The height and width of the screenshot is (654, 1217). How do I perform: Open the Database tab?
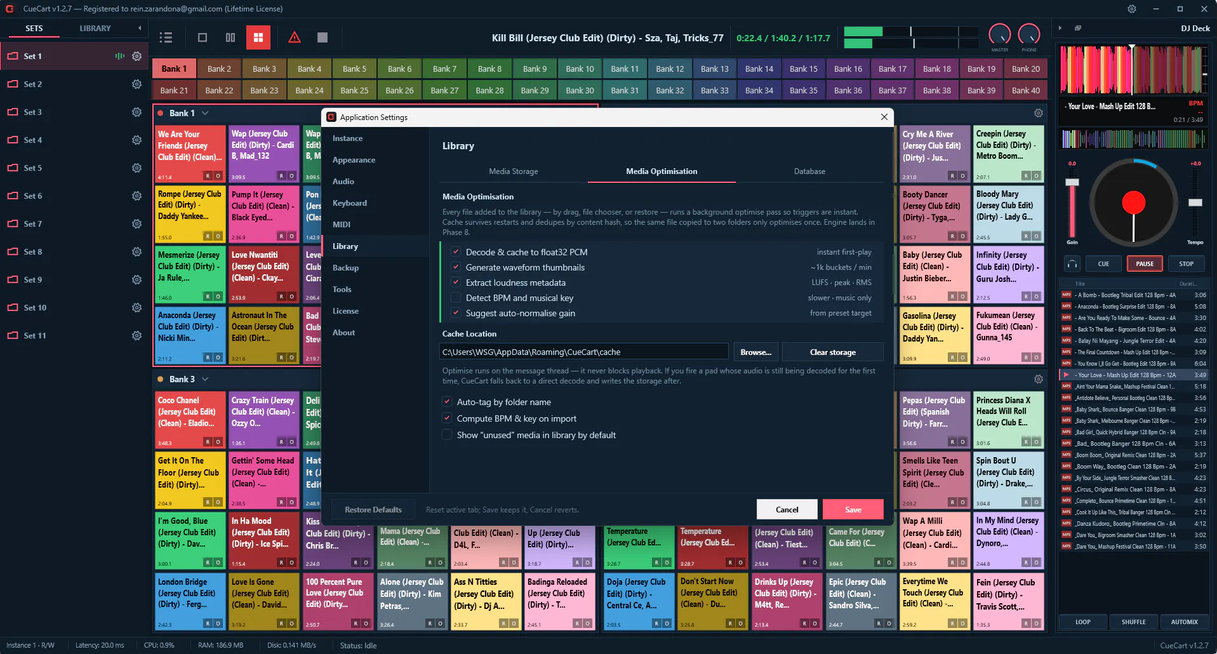pos(809,171)
